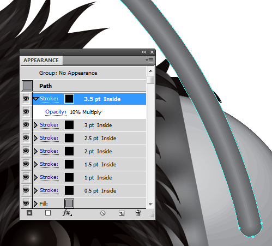Screen dimensions: 272x246
Task: Open Stroke link of 1 pt row
Action: [x=49, y=177]
